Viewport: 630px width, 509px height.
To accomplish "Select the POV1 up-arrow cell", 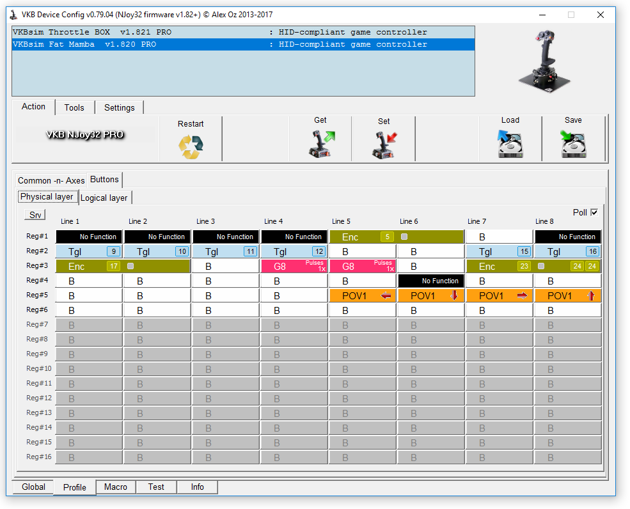I will [568, 296].
